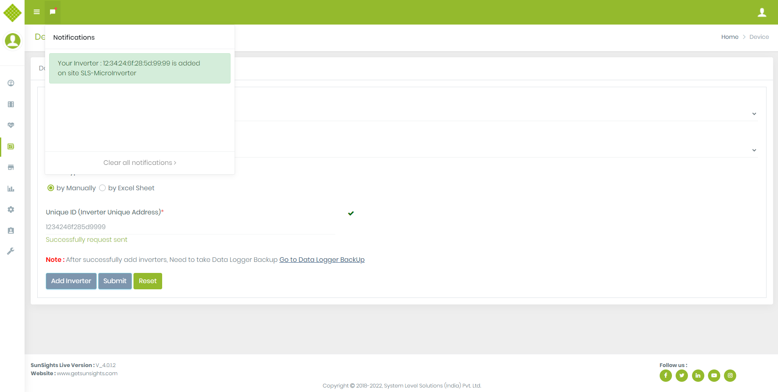Toggle the hamburger menu in the header
This screenshot has width=778, height=392.
pyautogui.click(x=36, y=12)
